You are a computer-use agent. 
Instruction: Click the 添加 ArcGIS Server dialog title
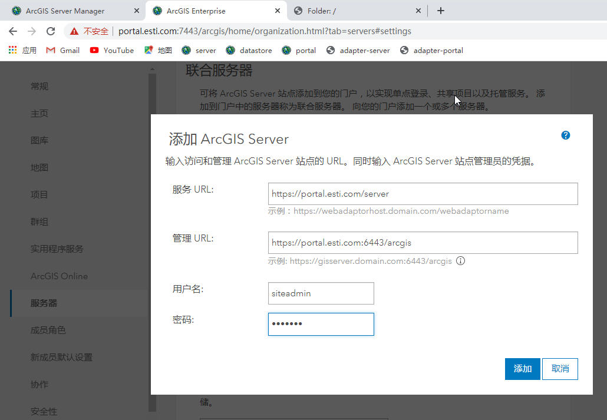click(229, 139)
